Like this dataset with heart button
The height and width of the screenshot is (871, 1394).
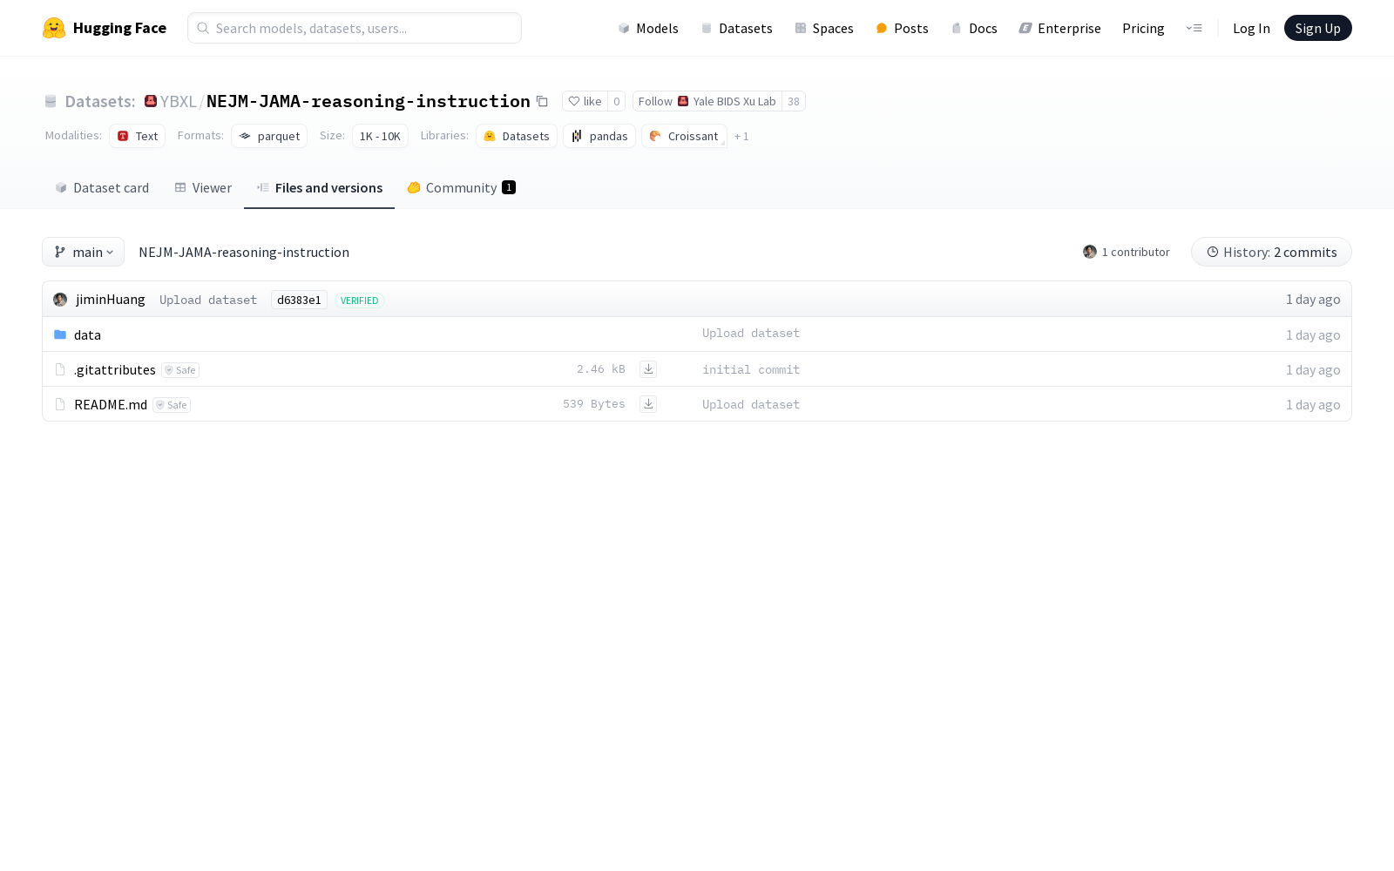(x=585, y=102)
